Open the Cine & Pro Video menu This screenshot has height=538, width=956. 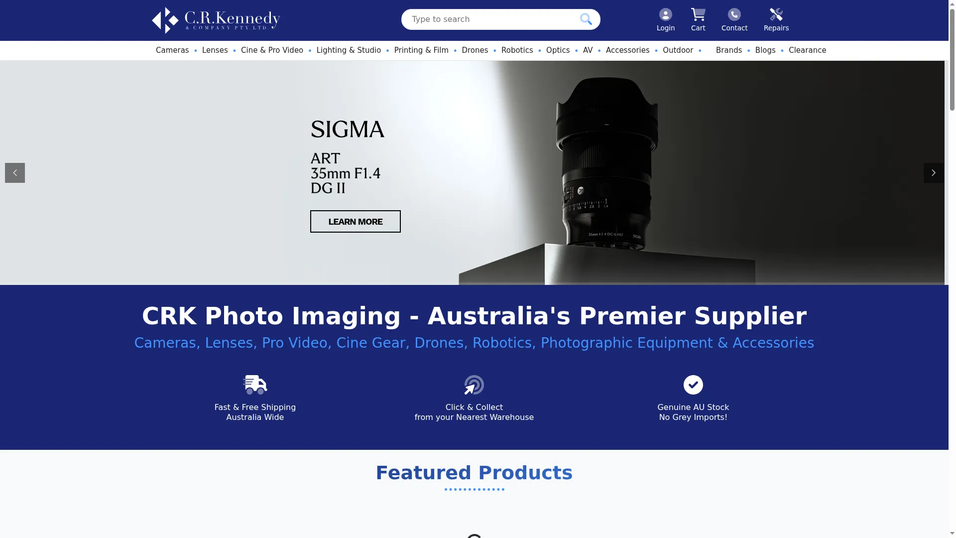coord(272,50)
